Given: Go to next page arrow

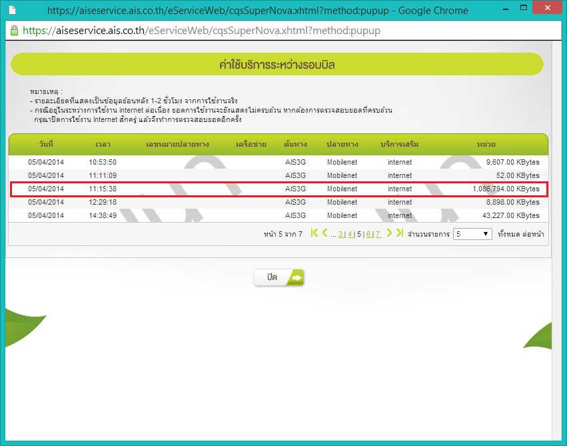Looking at the screenshot, I should [x=389, y=233].
